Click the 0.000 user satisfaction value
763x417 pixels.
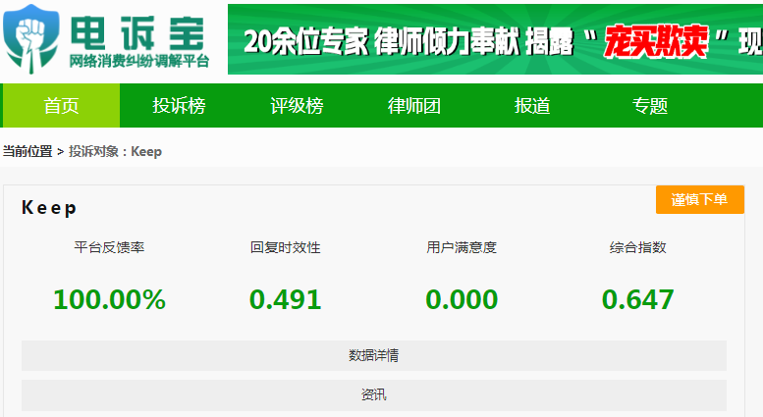pyautogui.click(x=462, y=299)
